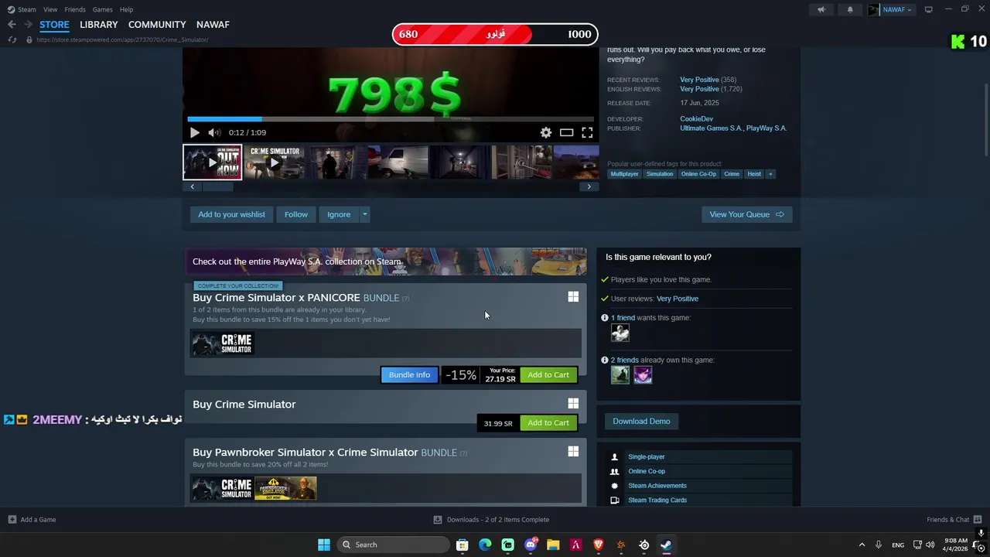Open Steam Trading Cards category link
Viewport: 990px width, 557px height.
click(657, 501)
